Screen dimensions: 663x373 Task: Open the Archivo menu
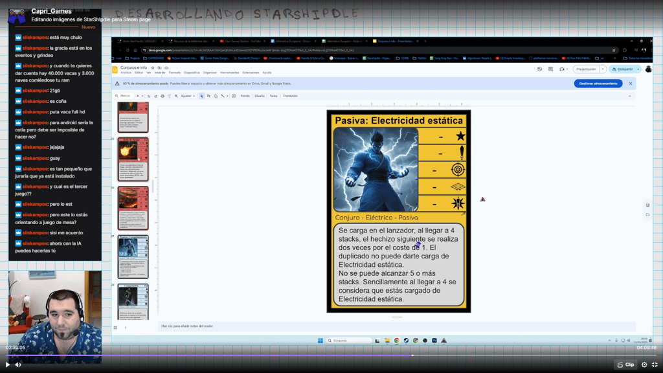pos(126,73)
